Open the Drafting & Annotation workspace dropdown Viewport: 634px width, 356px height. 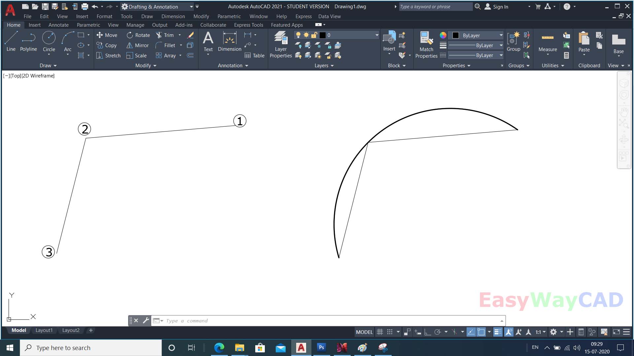[x=192, y=7]
